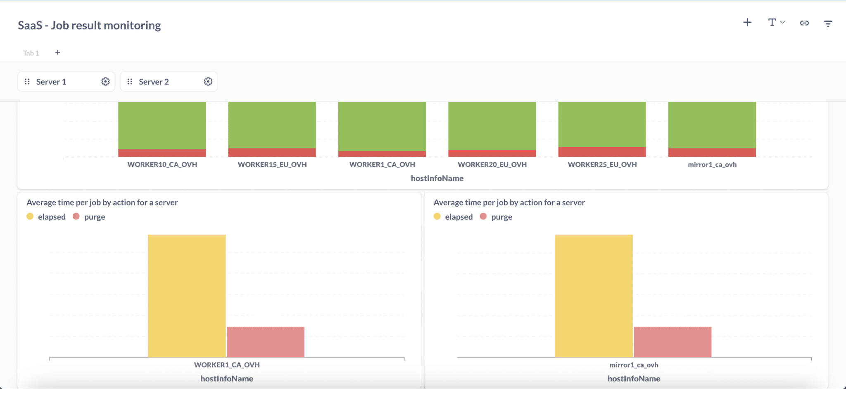Viewport: 846px width, 414px height.
Task: Click the plus icon to add a new widget
Action: tap(748, 23)
